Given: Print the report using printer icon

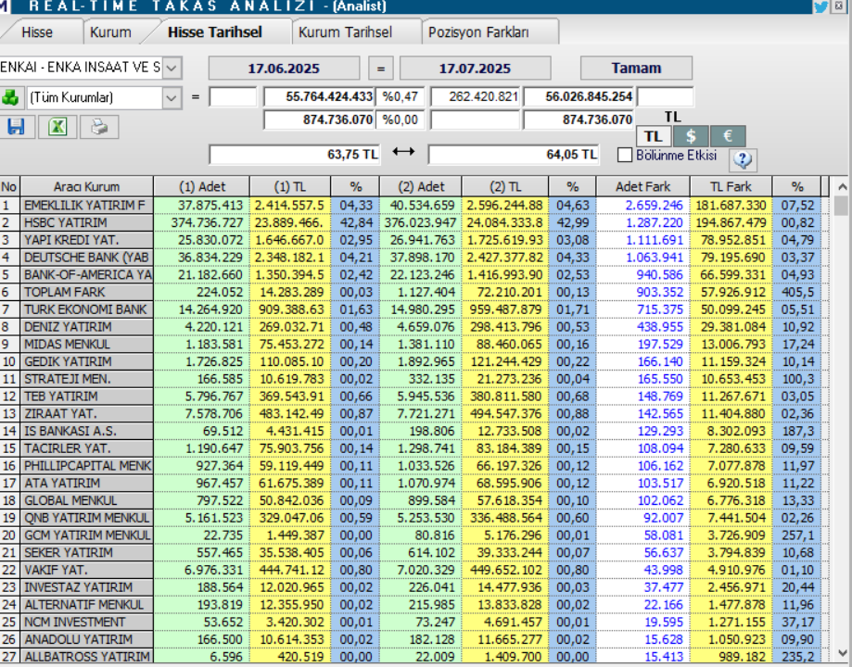Looking at the screenshot, I should pyautogui.click(x=98, y=127).
